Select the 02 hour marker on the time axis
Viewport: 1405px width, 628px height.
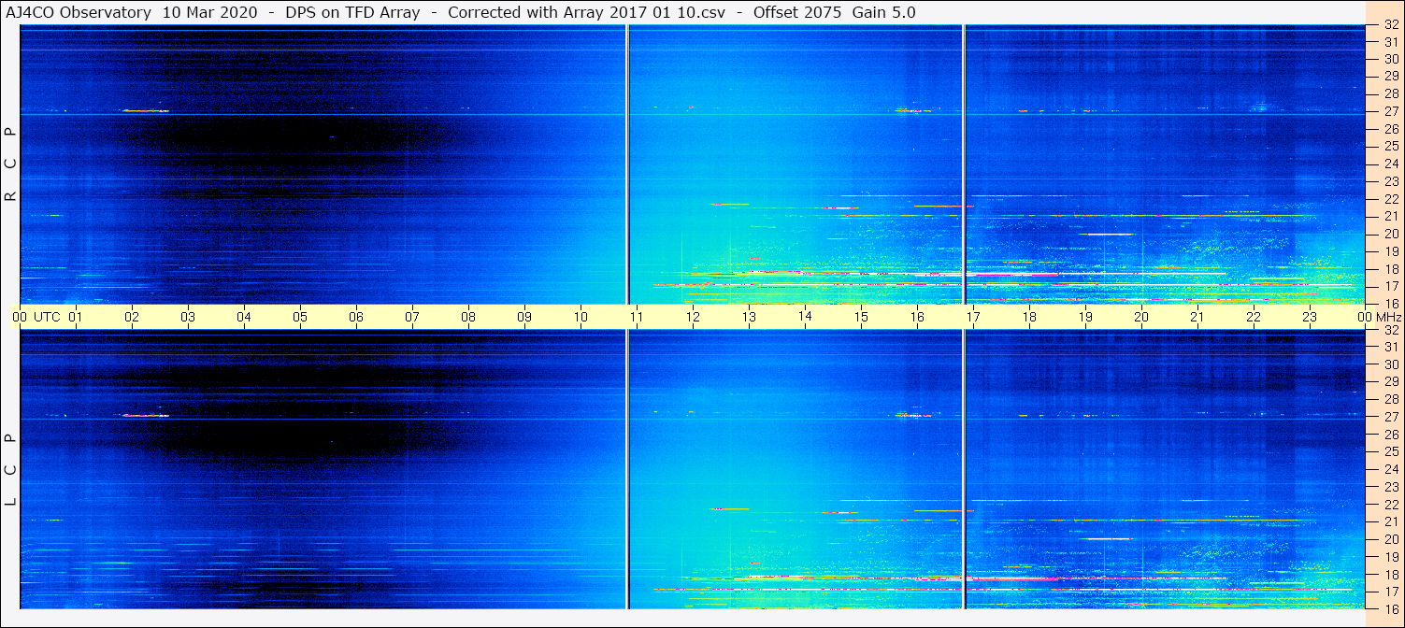click(132, 317)
